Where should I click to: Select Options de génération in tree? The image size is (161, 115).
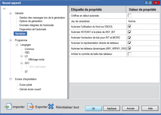point(31,21)
